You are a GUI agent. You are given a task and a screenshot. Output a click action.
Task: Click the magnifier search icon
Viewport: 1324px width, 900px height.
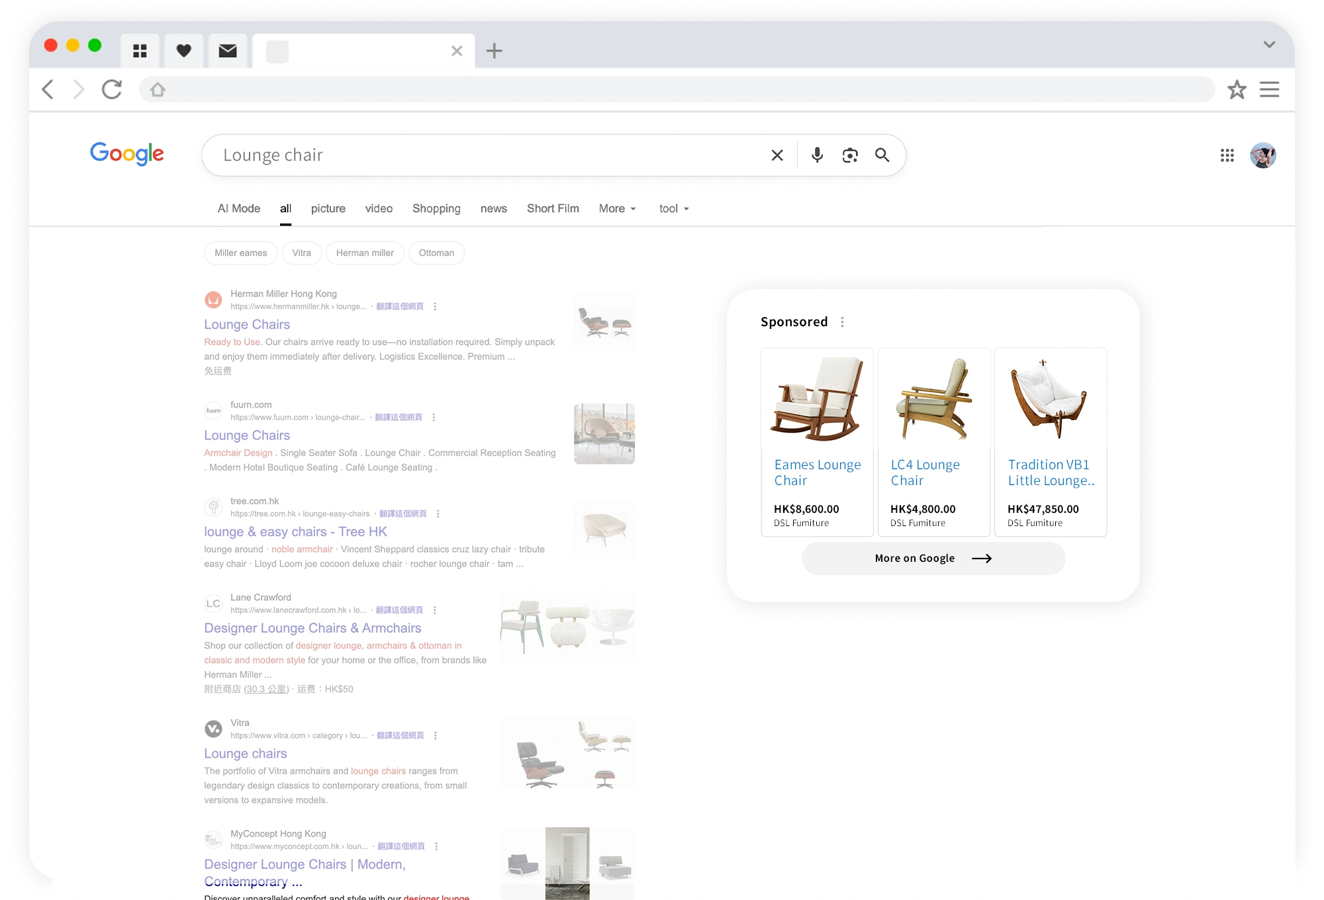tap(882, 155)
